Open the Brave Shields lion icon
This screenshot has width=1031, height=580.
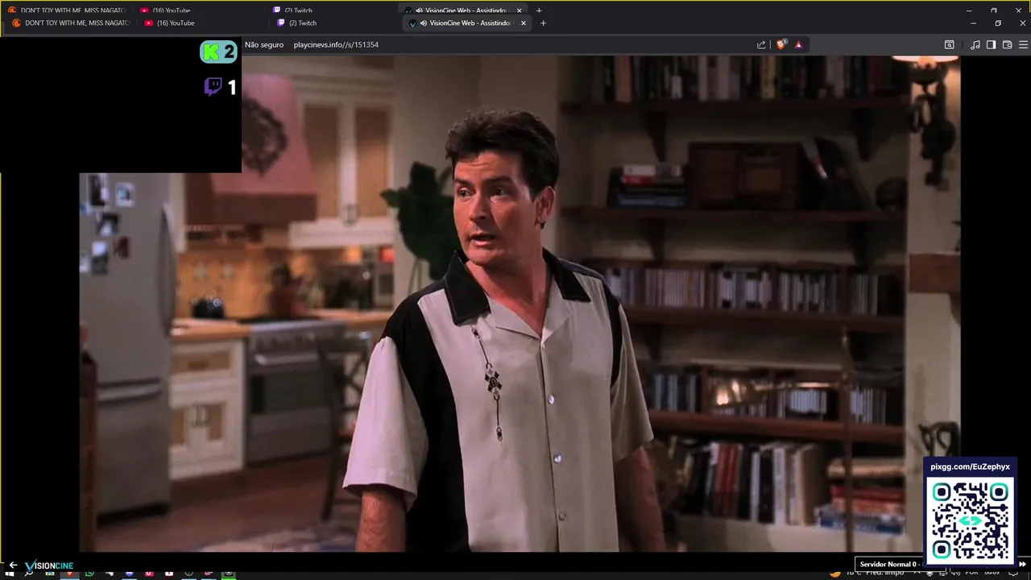[780, 45]
